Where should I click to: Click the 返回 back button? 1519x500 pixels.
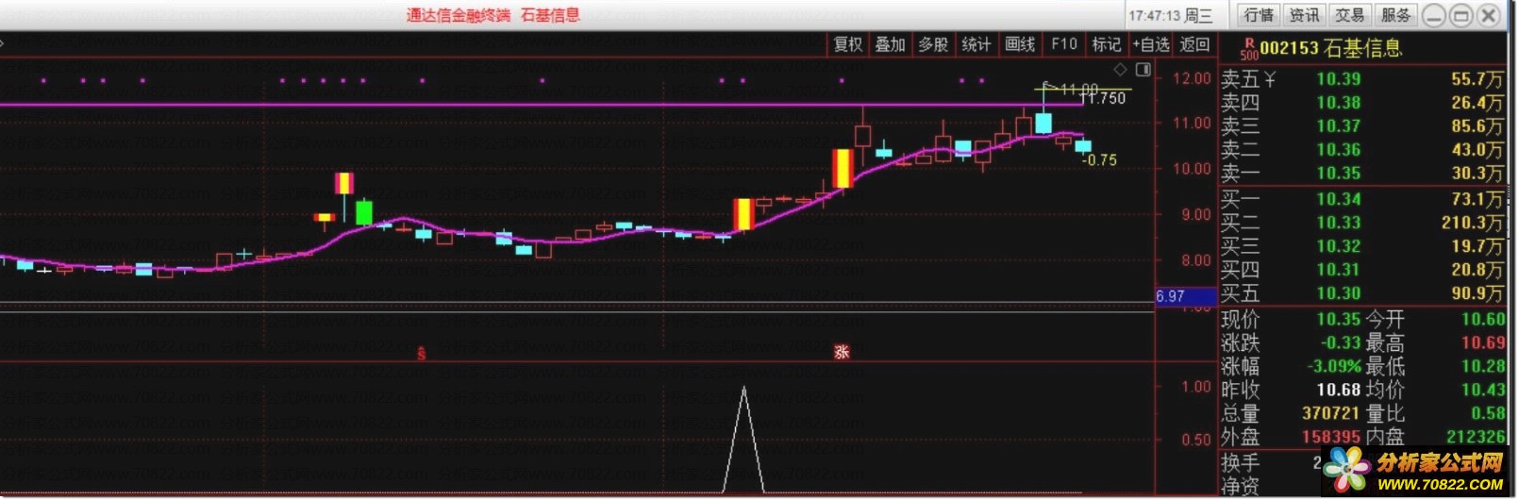coord(1194,44)
